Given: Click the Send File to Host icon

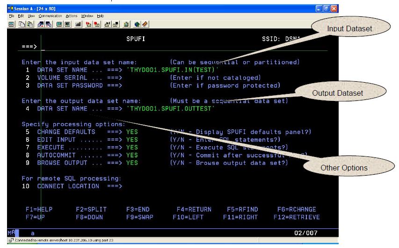Looking at the screenshot, I should coord(40,24).
